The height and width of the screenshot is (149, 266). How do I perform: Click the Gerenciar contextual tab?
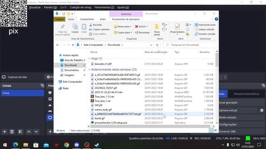(126, 14)
